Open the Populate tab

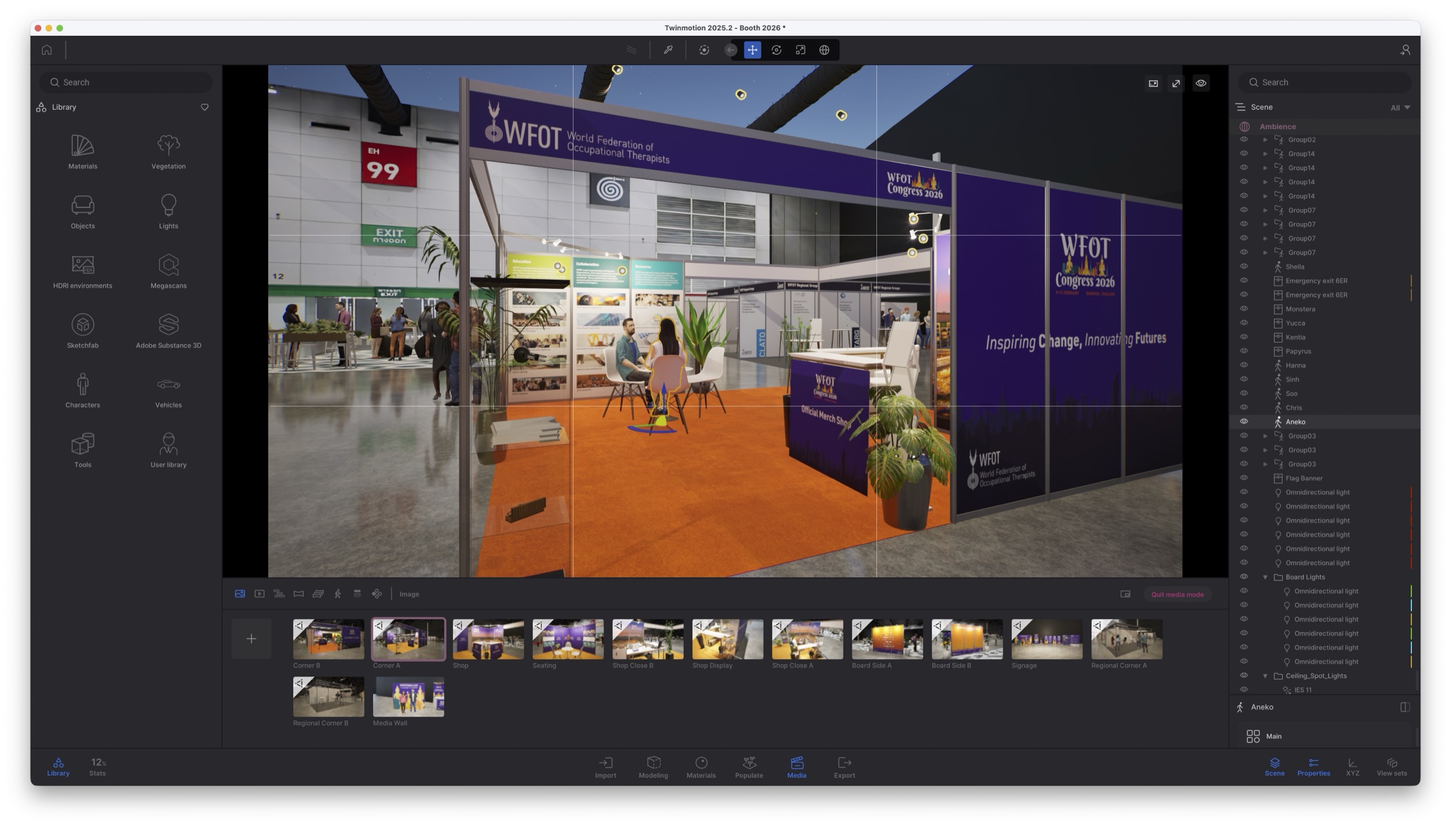tap(749, 767)
